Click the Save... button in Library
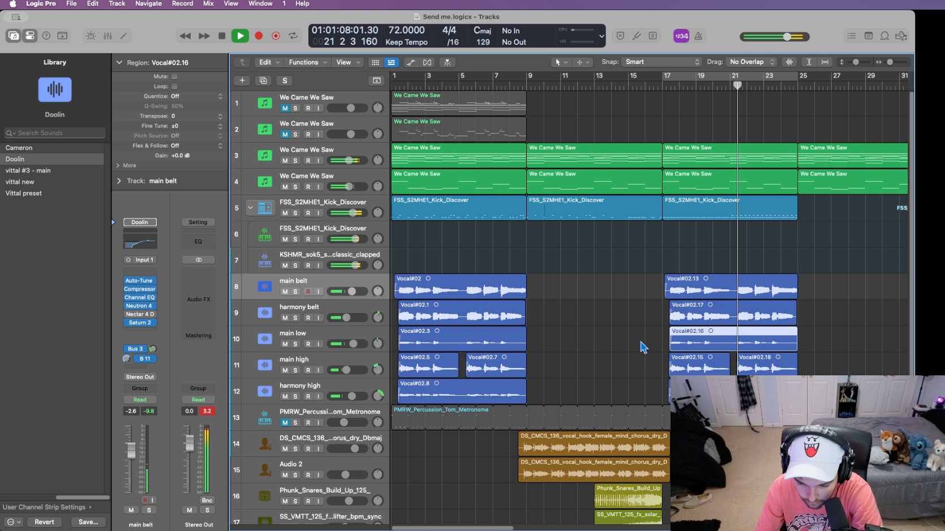Screen dimensions: 945x531 click(88, 522)
